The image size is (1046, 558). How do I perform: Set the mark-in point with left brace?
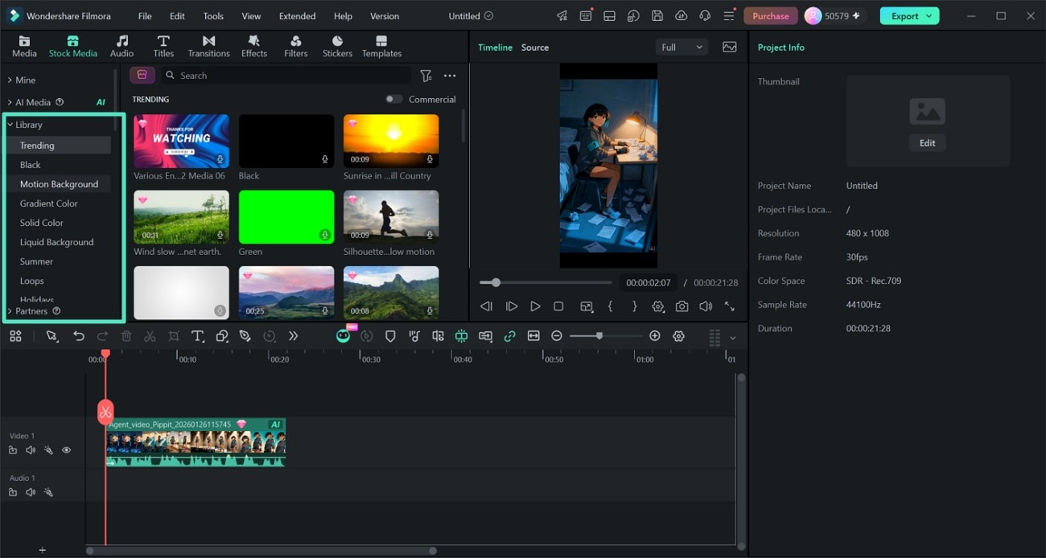click(611, 306)
